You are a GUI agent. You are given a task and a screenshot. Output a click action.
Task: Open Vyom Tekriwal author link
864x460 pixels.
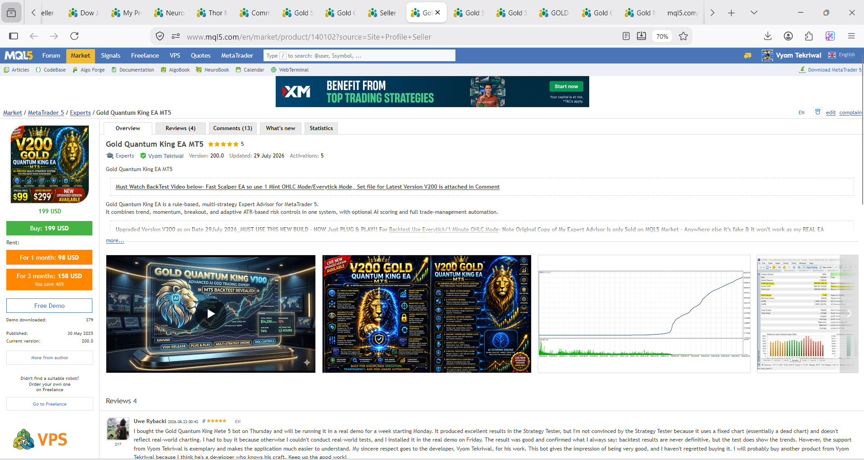pyautogui.click(x=166, y=156)
